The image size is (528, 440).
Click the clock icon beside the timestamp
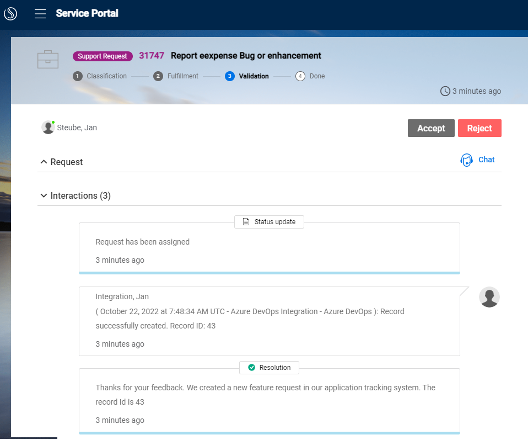445,91
